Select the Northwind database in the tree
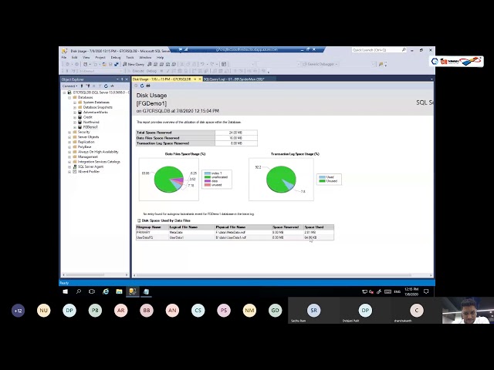This screenshot has height=370, width=494. pos(91,122)
